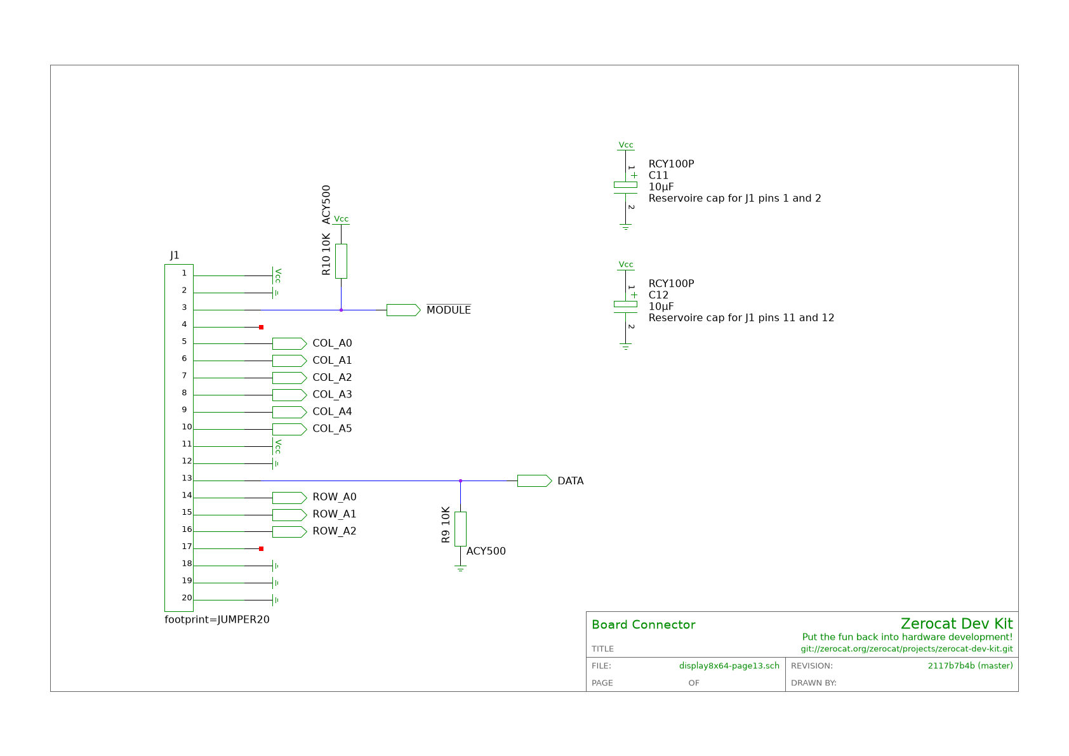Click the 'Put the fun back' tagline
Image resolution: width=1069 pixels, height=756 pixels.
click(x=908, y=637)
